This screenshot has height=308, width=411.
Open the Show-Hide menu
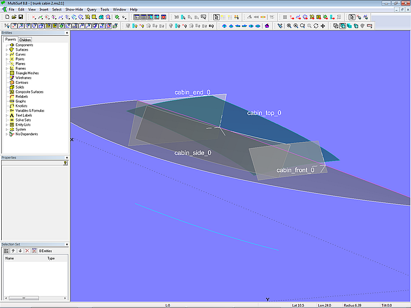pyautogui.click(x=73, y=10)
